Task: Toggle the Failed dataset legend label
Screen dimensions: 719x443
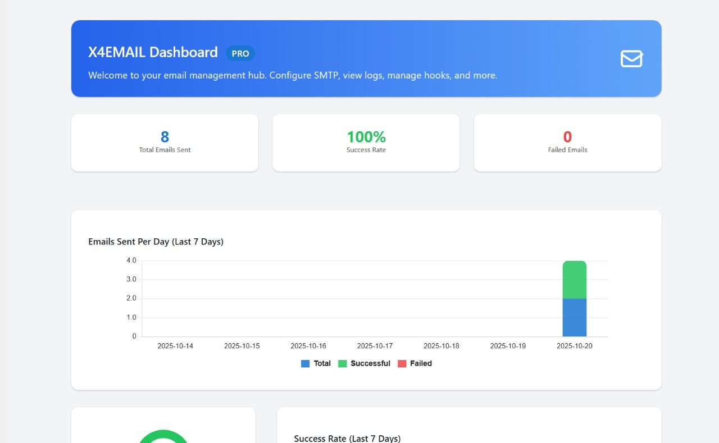Action: (421, 363)
